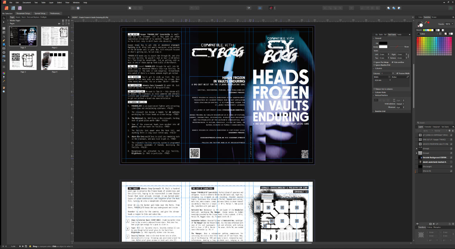455x249 pixels.
Task: Open the Colors palette dropdown
Action: (428, 34)
